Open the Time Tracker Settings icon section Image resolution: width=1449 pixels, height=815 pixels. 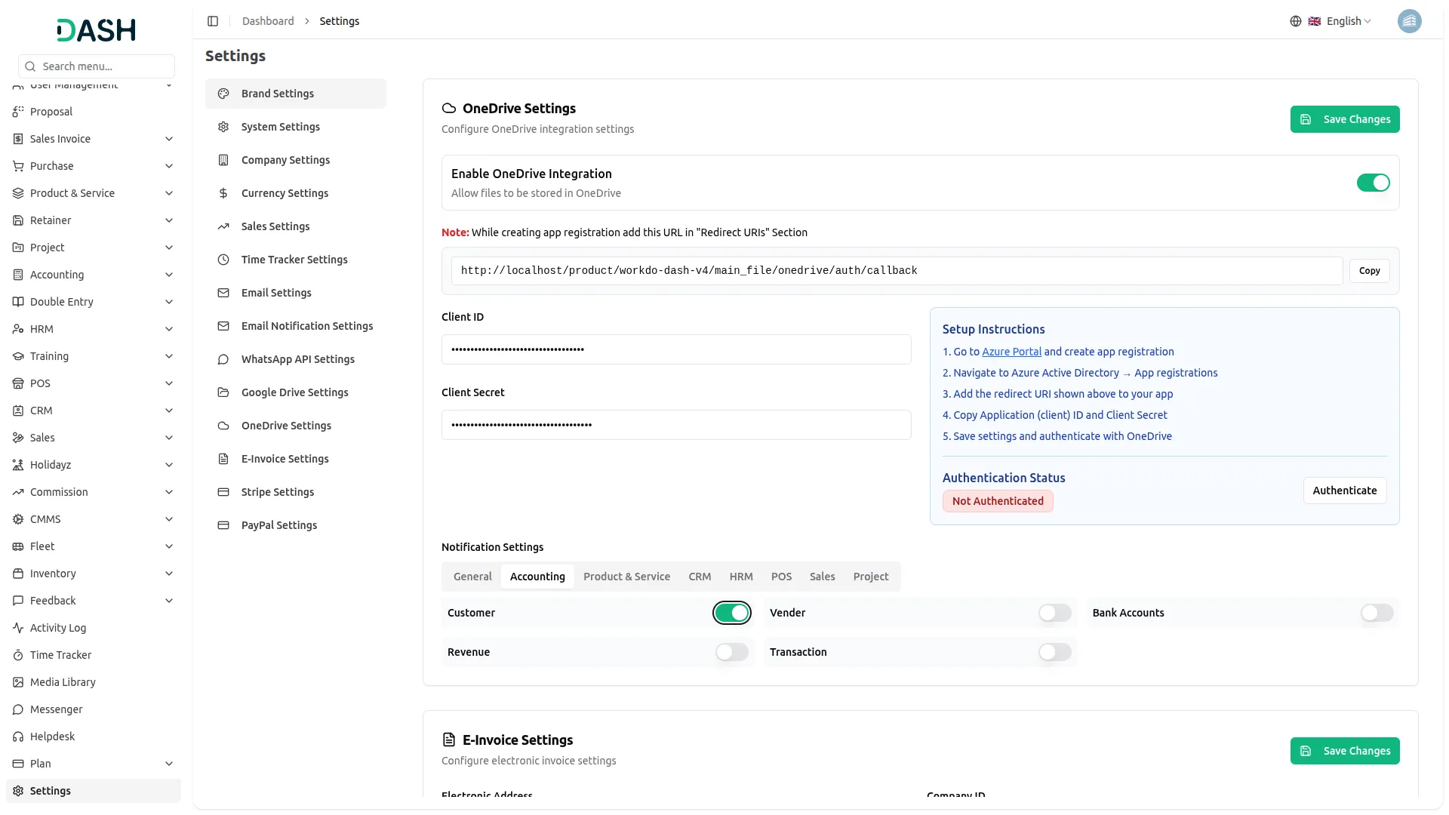click(223, 259)
